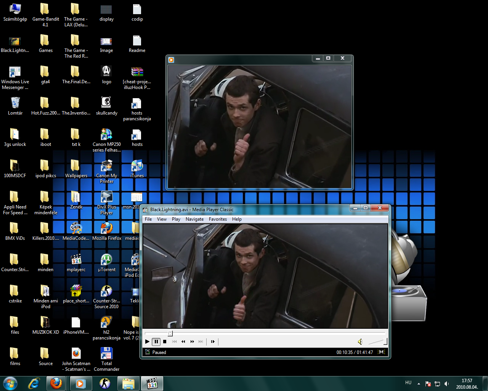The image size is (488, 391).
Task: Select the hosts parancsikonja shortcut
Action: pos(137,109)
